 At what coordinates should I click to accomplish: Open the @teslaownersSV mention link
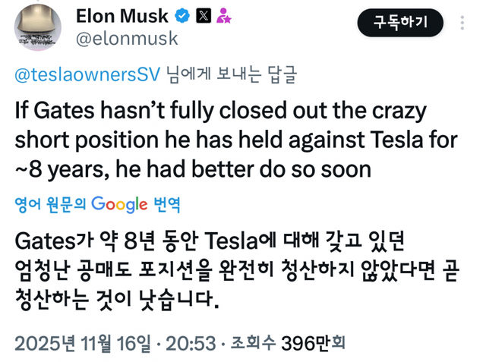pos(86,74)
